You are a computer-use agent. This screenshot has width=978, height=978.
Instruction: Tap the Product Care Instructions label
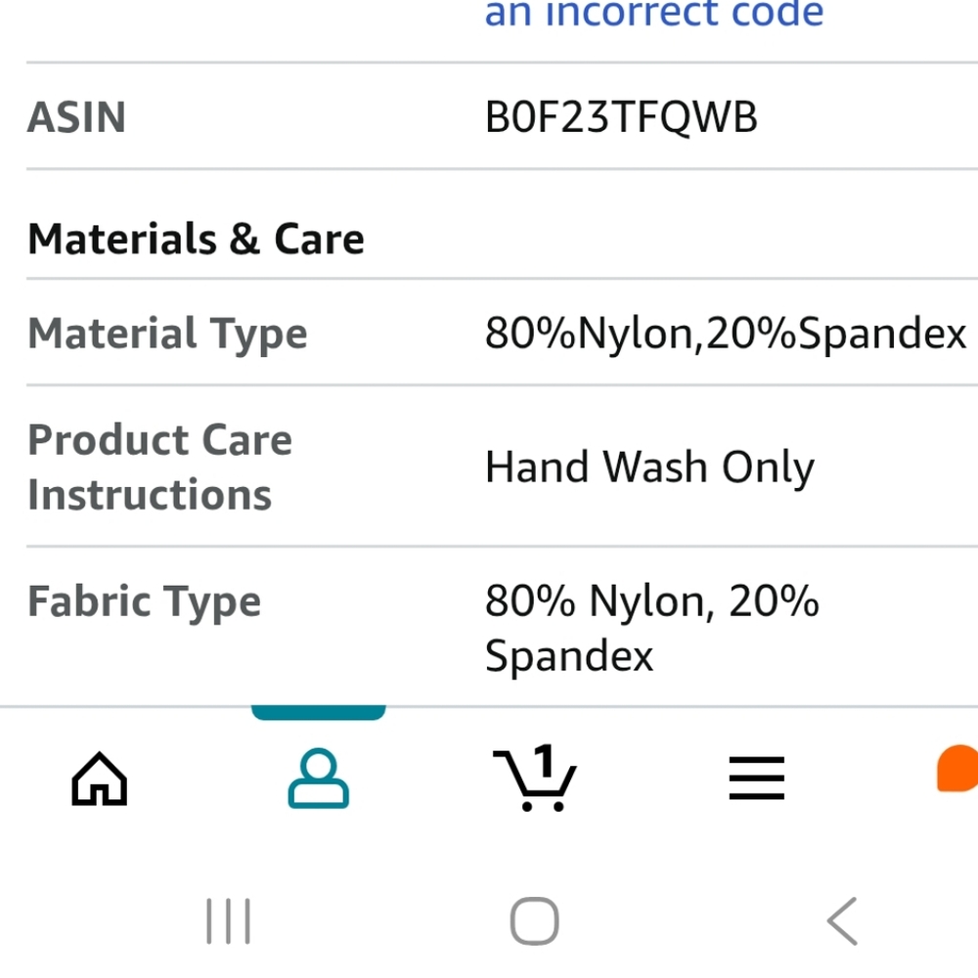[159, 467]
